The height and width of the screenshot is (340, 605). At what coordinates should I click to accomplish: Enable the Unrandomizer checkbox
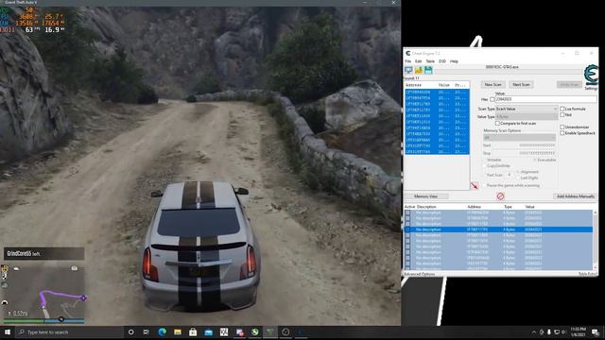click(x=562, y=127)
